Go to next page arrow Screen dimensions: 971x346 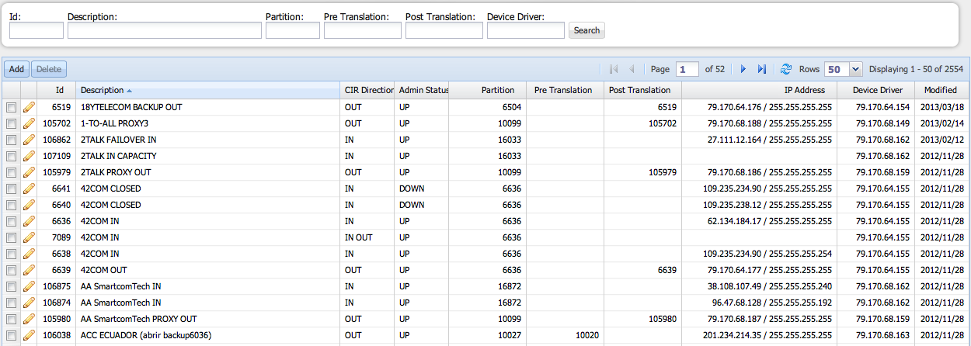(743, 69)
